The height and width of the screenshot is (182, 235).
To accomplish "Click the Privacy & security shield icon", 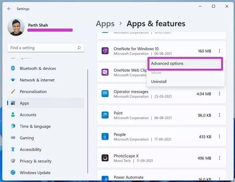I will 13,161.
